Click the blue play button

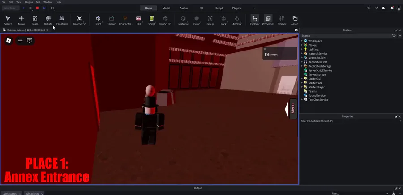24,8
